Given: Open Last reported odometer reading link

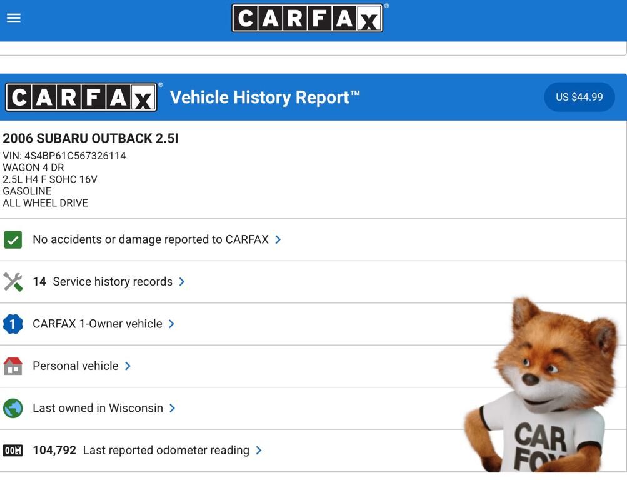Looking at the screenshot, I should 166,451.
